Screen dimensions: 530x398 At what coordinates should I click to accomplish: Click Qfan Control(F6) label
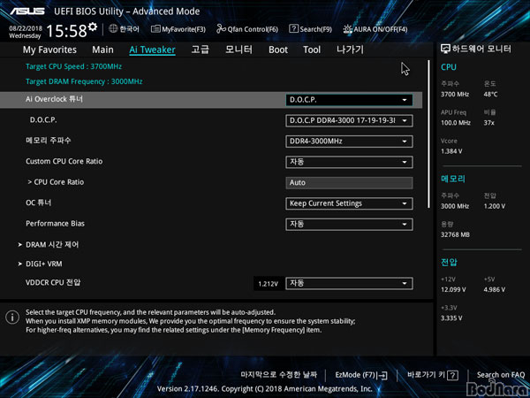click(x=253, y=29)
